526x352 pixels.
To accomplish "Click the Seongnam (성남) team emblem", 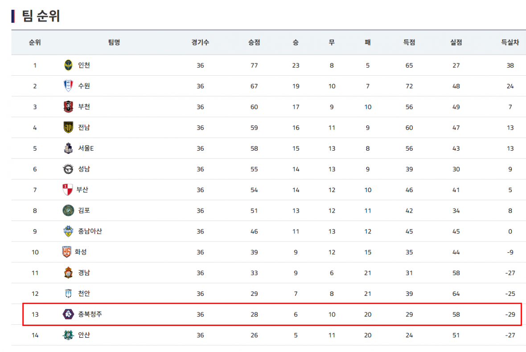I will tap(68, 169).
